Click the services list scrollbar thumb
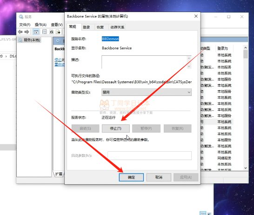 coord(246,54)
